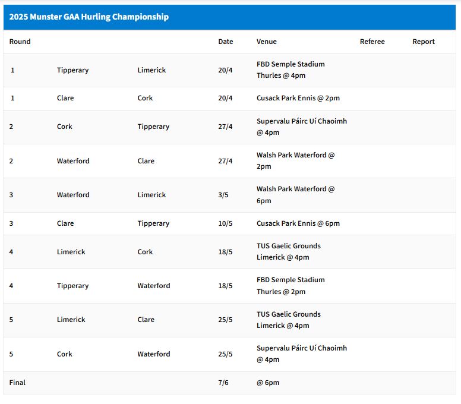Click the Round column header

coord(20,42)
